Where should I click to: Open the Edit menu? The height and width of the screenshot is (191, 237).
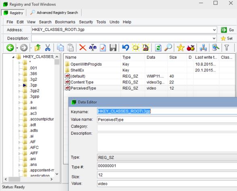point(20,22)
